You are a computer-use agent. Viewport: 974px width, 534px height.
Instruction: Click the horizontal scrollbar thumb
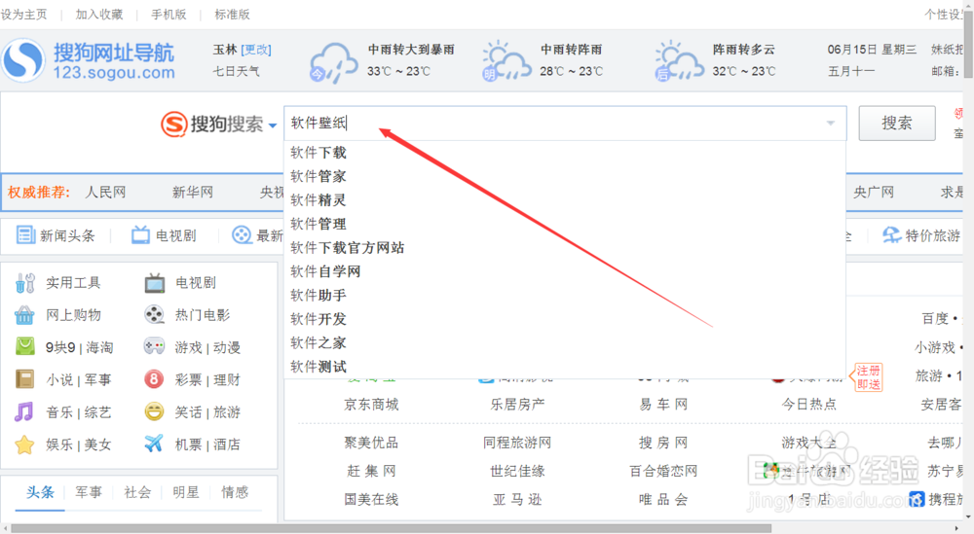point(392,528)
